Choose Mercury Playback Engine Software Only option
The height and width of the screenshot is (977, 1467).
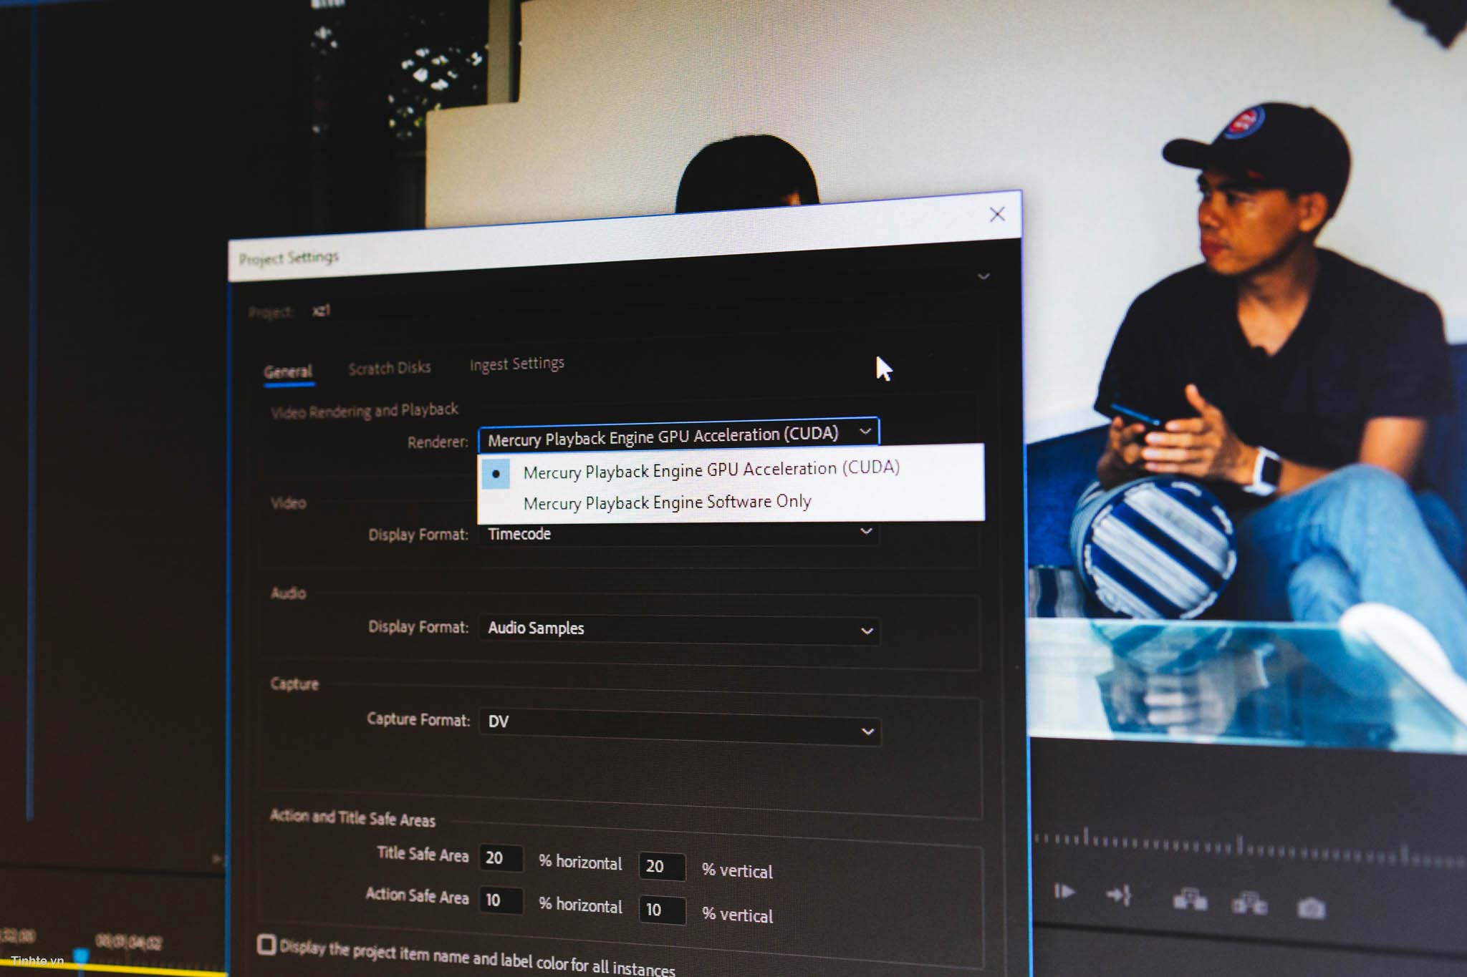tap(667, 502)
